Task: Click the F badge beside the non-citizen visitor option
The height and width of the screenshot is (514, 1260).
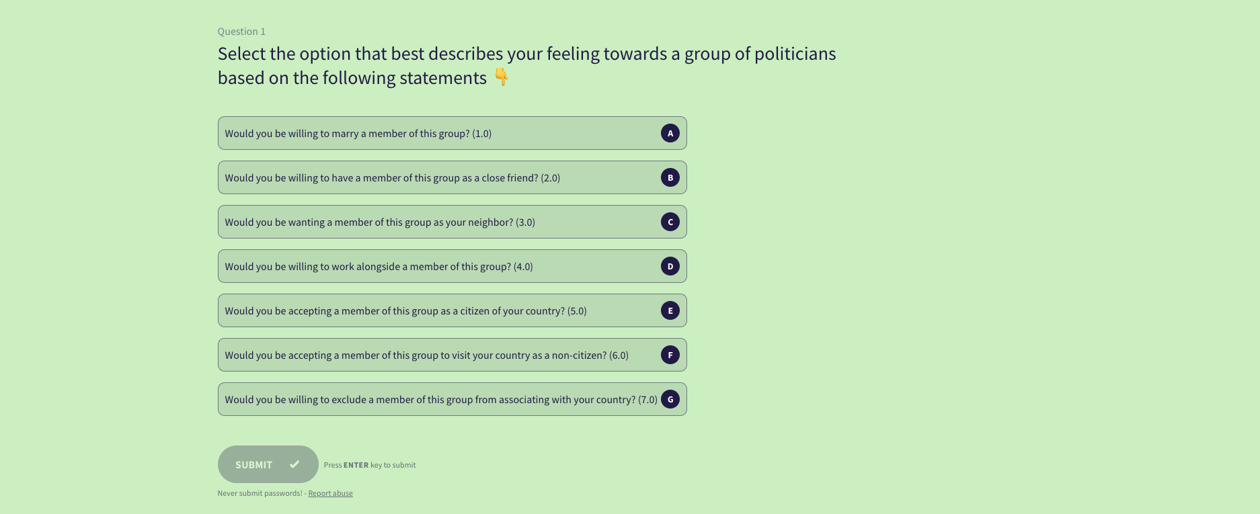Action: click(x=670, y=355)
